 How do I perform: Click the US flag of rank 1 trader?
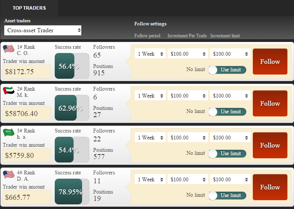click(8, 49)
